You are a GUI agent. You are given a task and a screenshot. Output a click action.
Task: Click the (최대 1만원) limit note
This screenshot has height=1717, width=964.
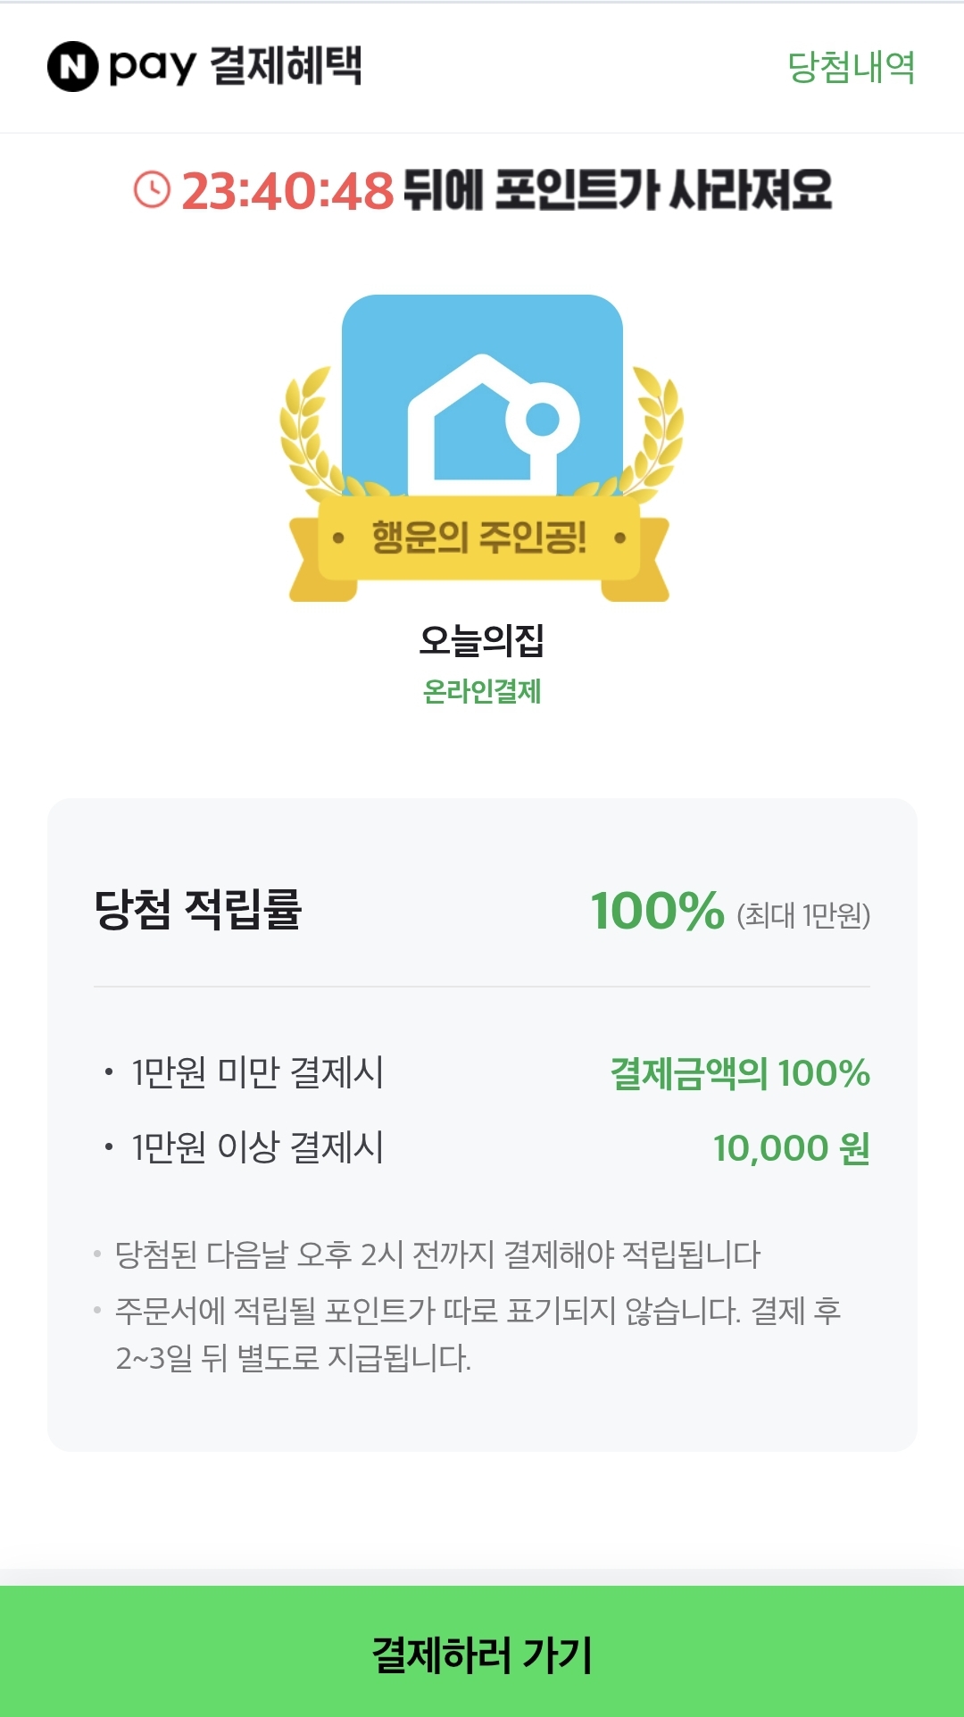(803, 915)
